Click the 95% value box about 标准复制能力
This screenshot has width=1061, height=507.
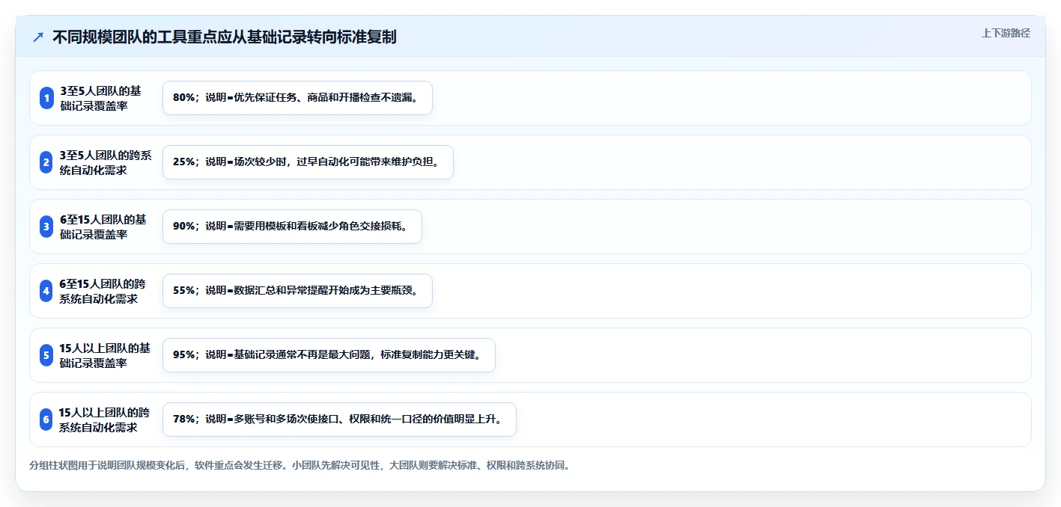[329, 355]
